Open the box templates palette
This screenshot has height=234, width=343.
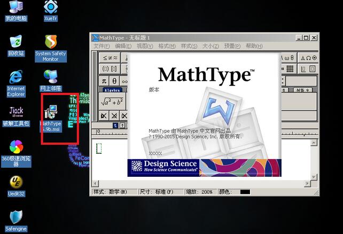[308, 69]
